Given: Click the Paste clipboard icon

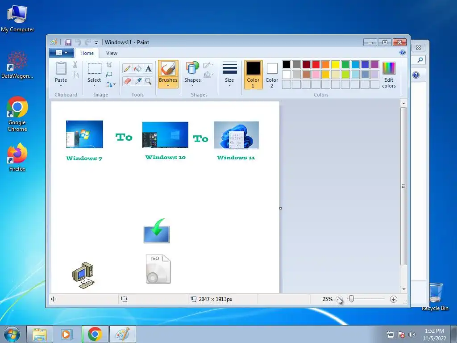Looking at the screenshot, I should 61,68.
